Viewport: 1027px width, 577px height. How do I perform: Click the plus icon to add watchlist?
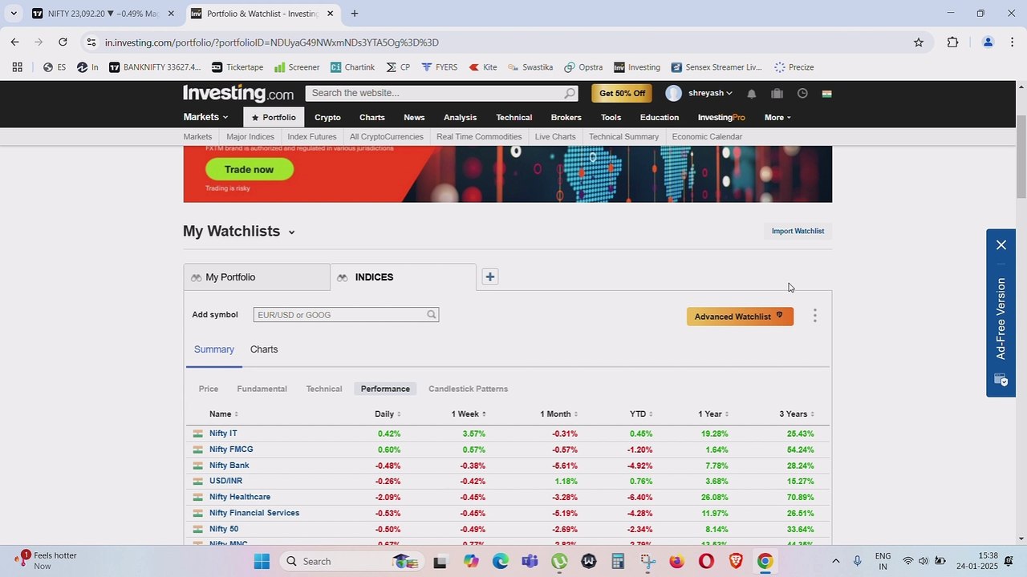point(490,276)
